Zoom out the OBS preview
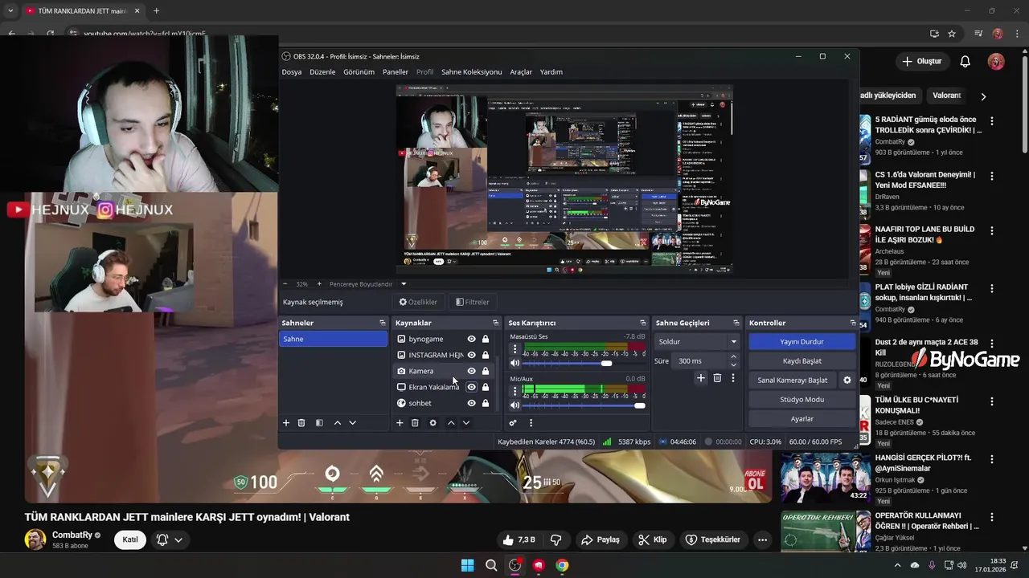The width and height of the screenshot is (1029, 578). tap(285, 284)
